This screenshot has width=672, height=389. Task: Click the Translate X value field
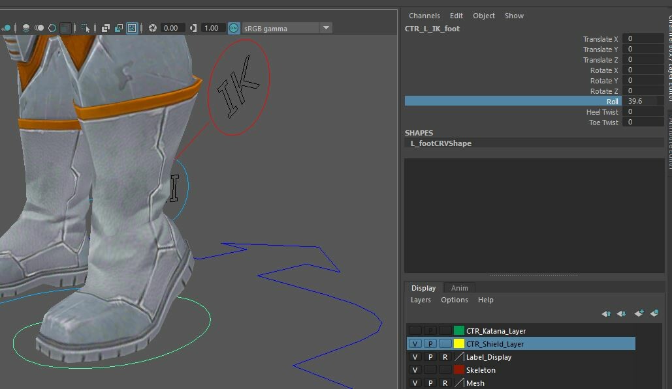point(642,38)
